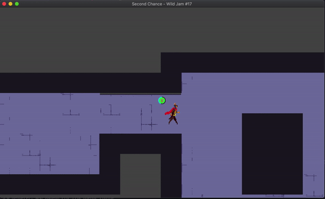Click the character's flowing red cape
325x199 pixels.
[x=168, y=112]
